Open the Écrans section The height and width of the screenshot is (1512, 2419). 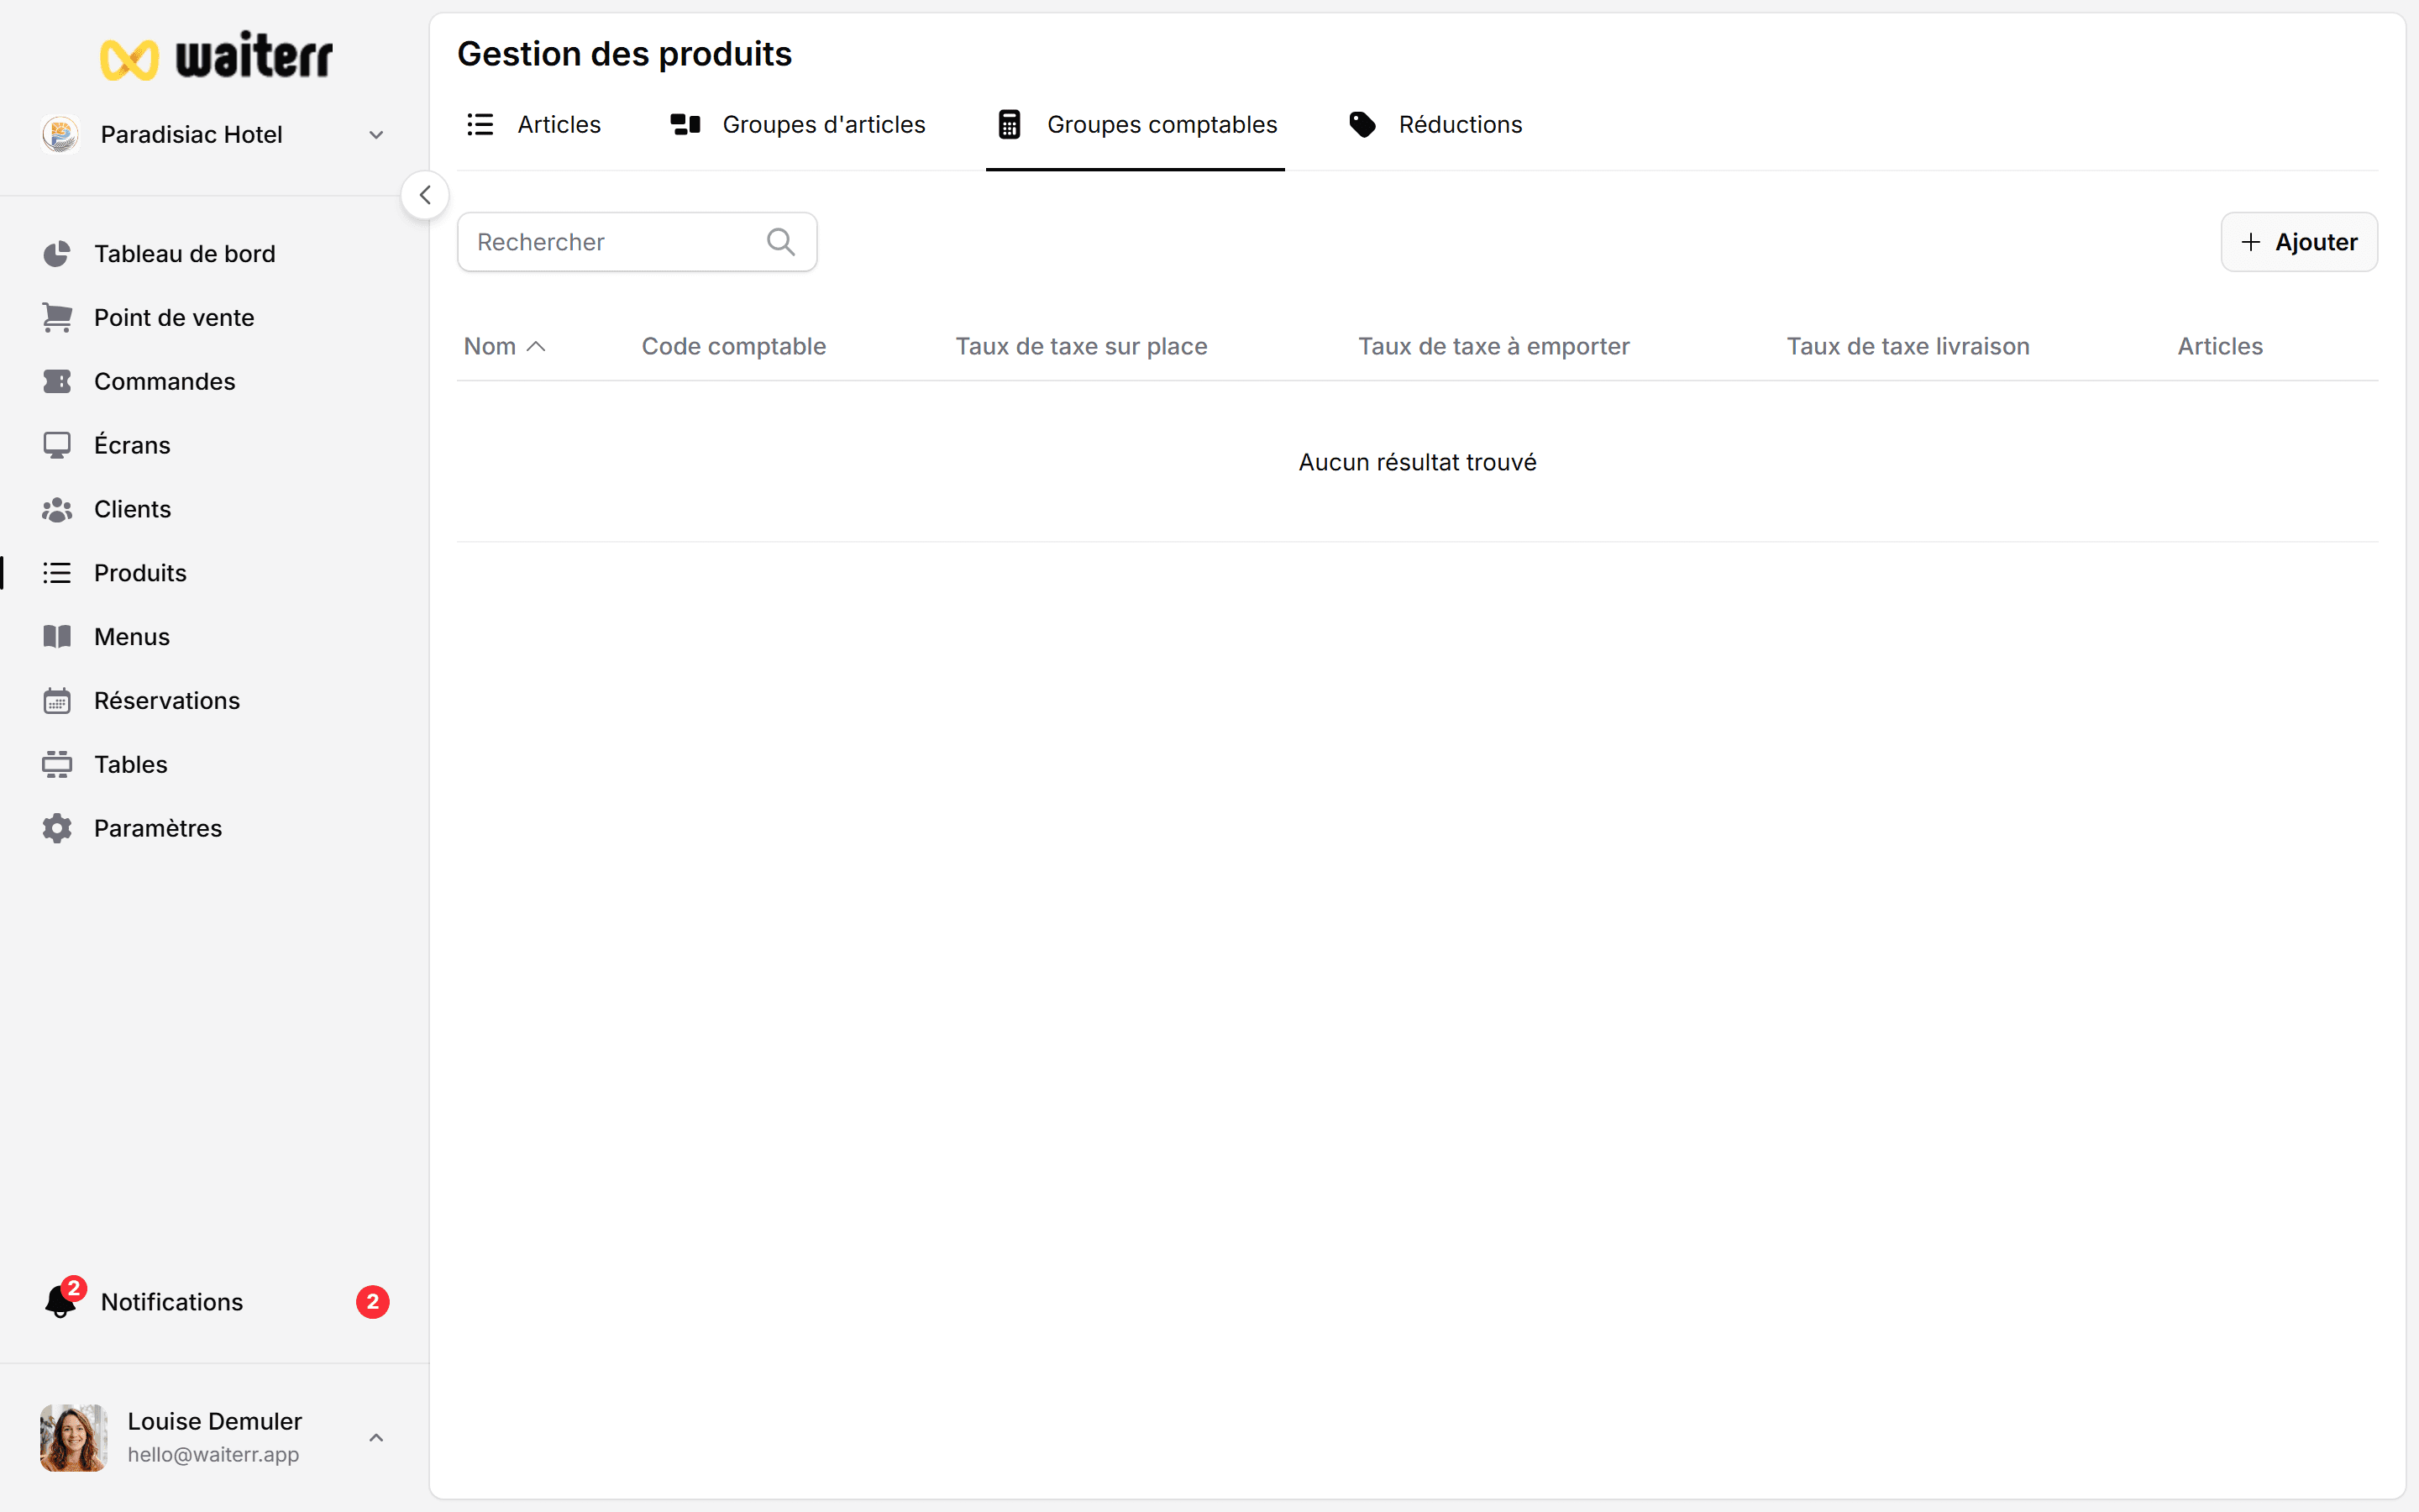pos(132,445)
